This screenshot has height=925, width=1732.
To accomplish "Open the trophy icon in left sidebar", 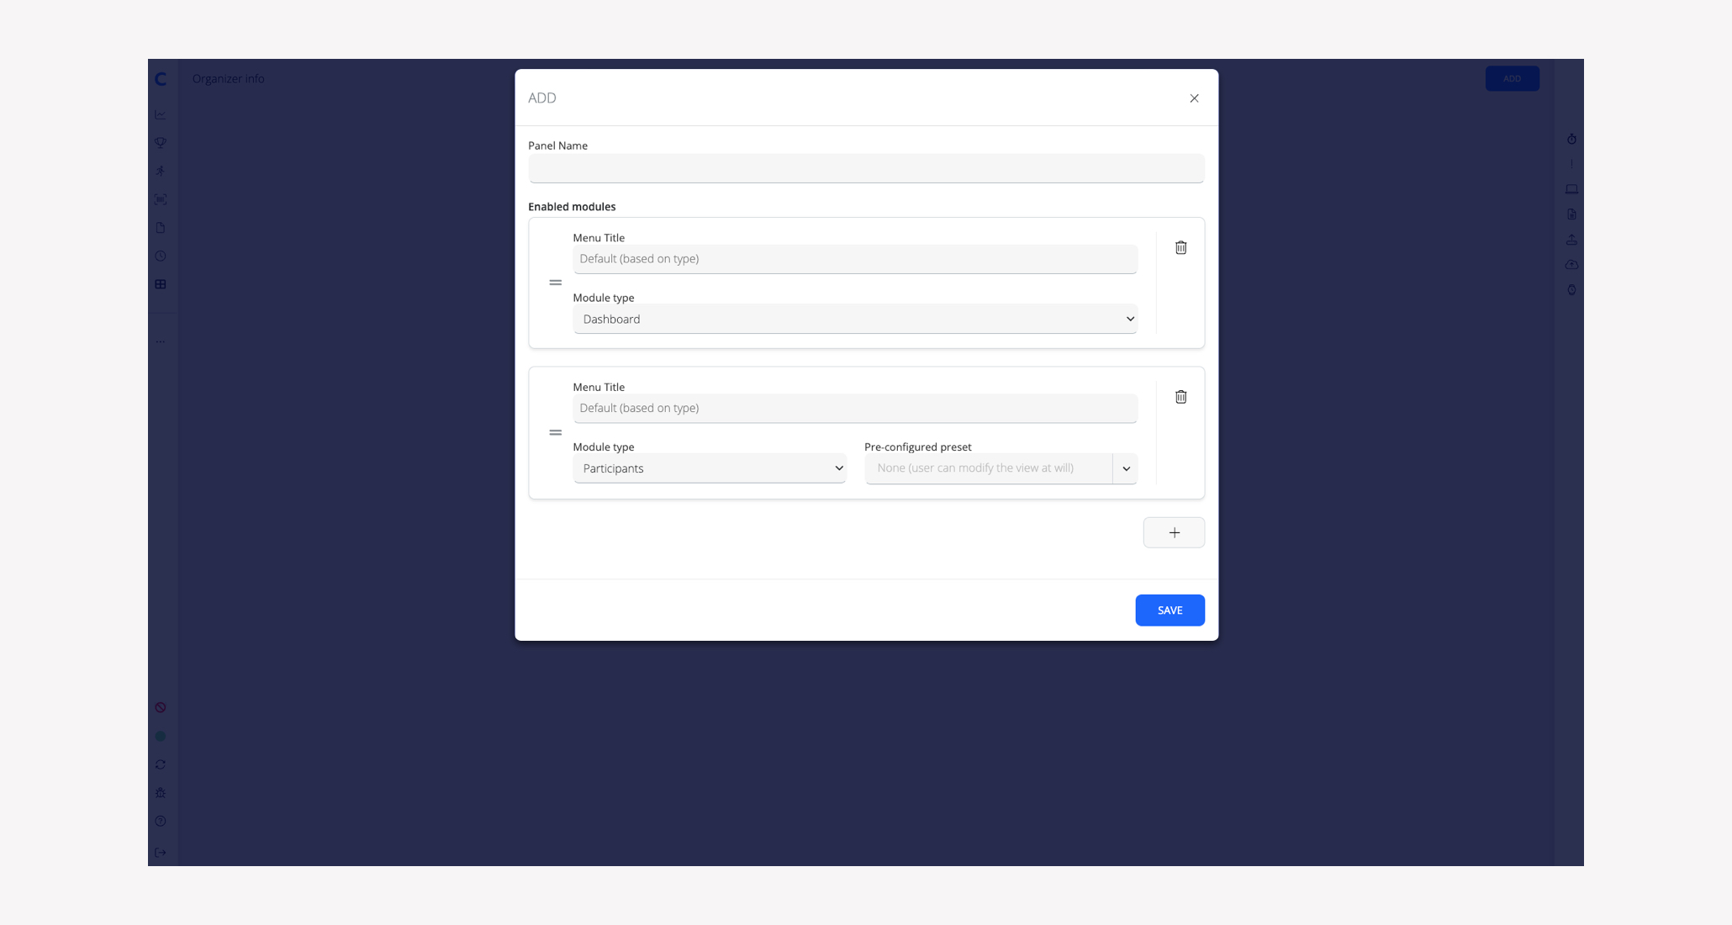I will point(161,142).
